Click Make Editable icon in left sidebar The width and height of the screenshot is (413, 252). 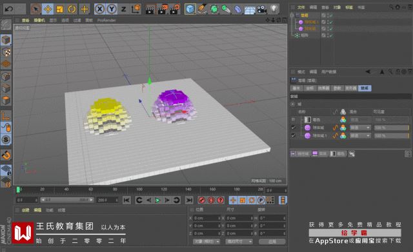pyautogui.click(x=6, y=25)
